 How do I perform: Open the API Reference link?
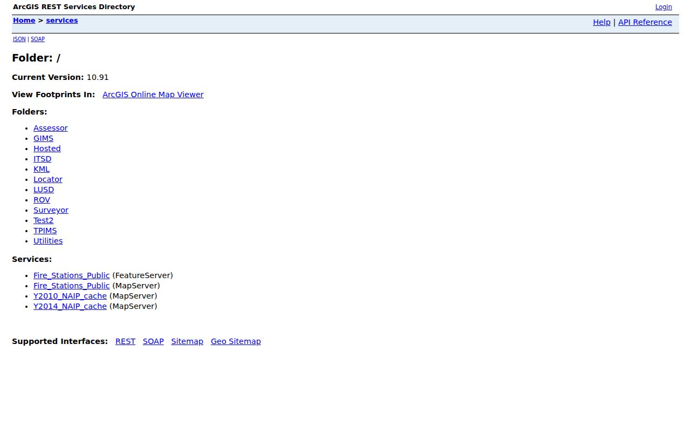(x=645, y=22)
